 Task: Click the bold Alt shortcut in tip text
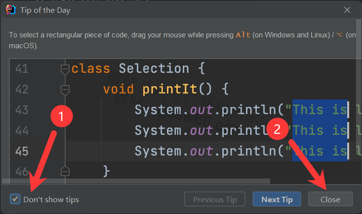pyautogui.click(x=243, y=35)
